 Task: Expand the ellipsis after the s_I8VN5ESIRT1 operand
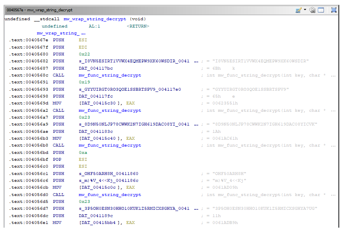click(196, 61)
